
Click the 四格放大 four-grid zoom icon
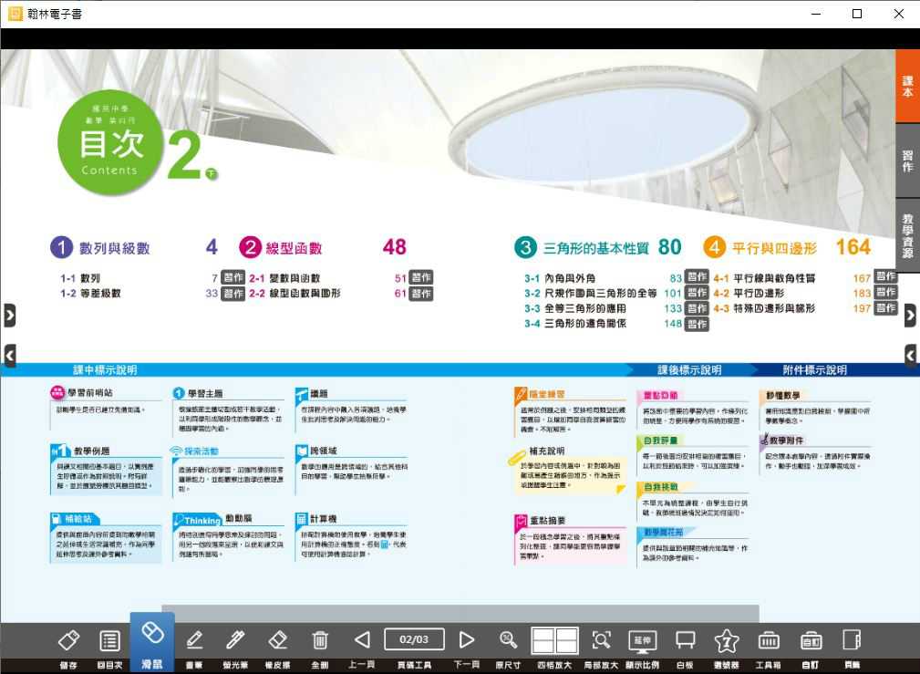pos(554,640)
